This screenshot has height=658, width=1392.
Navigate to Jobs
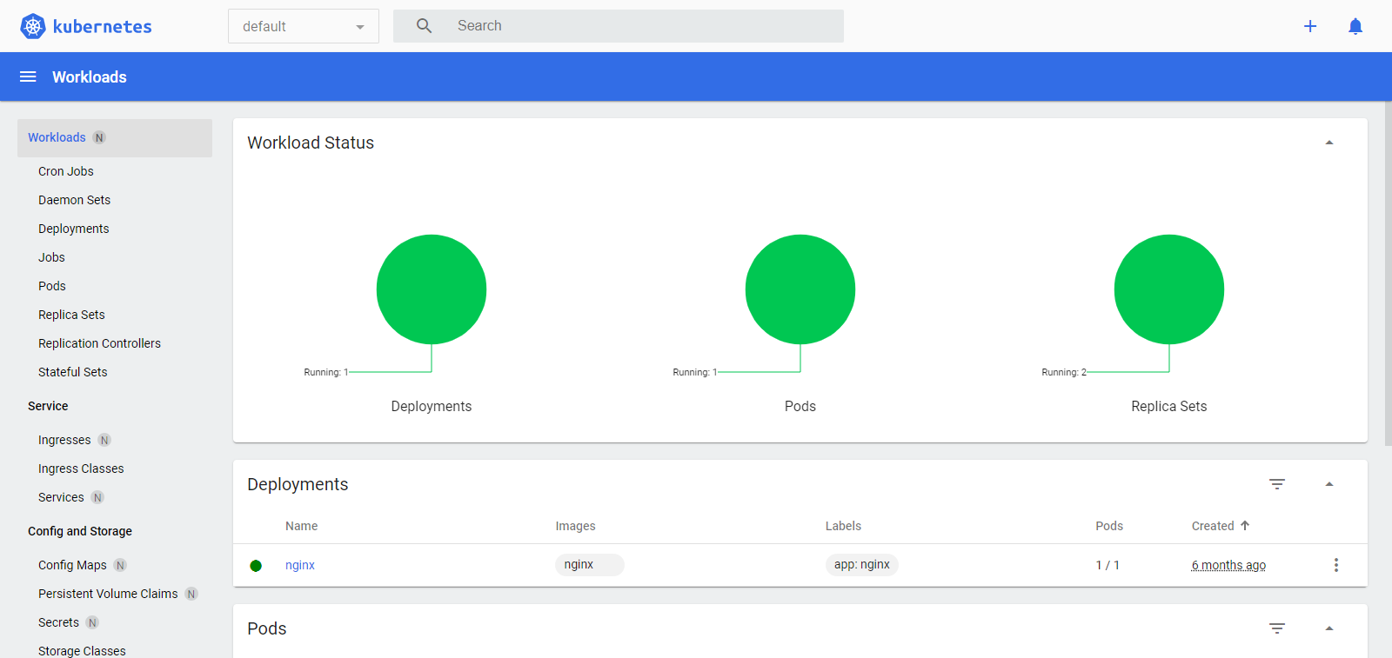click(x=51, y=257)
